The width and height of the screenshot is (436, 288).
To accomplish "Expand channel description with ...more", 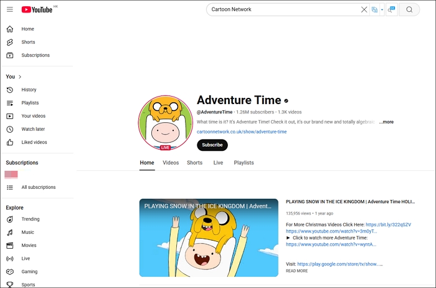I will click(x=386, y=122).
